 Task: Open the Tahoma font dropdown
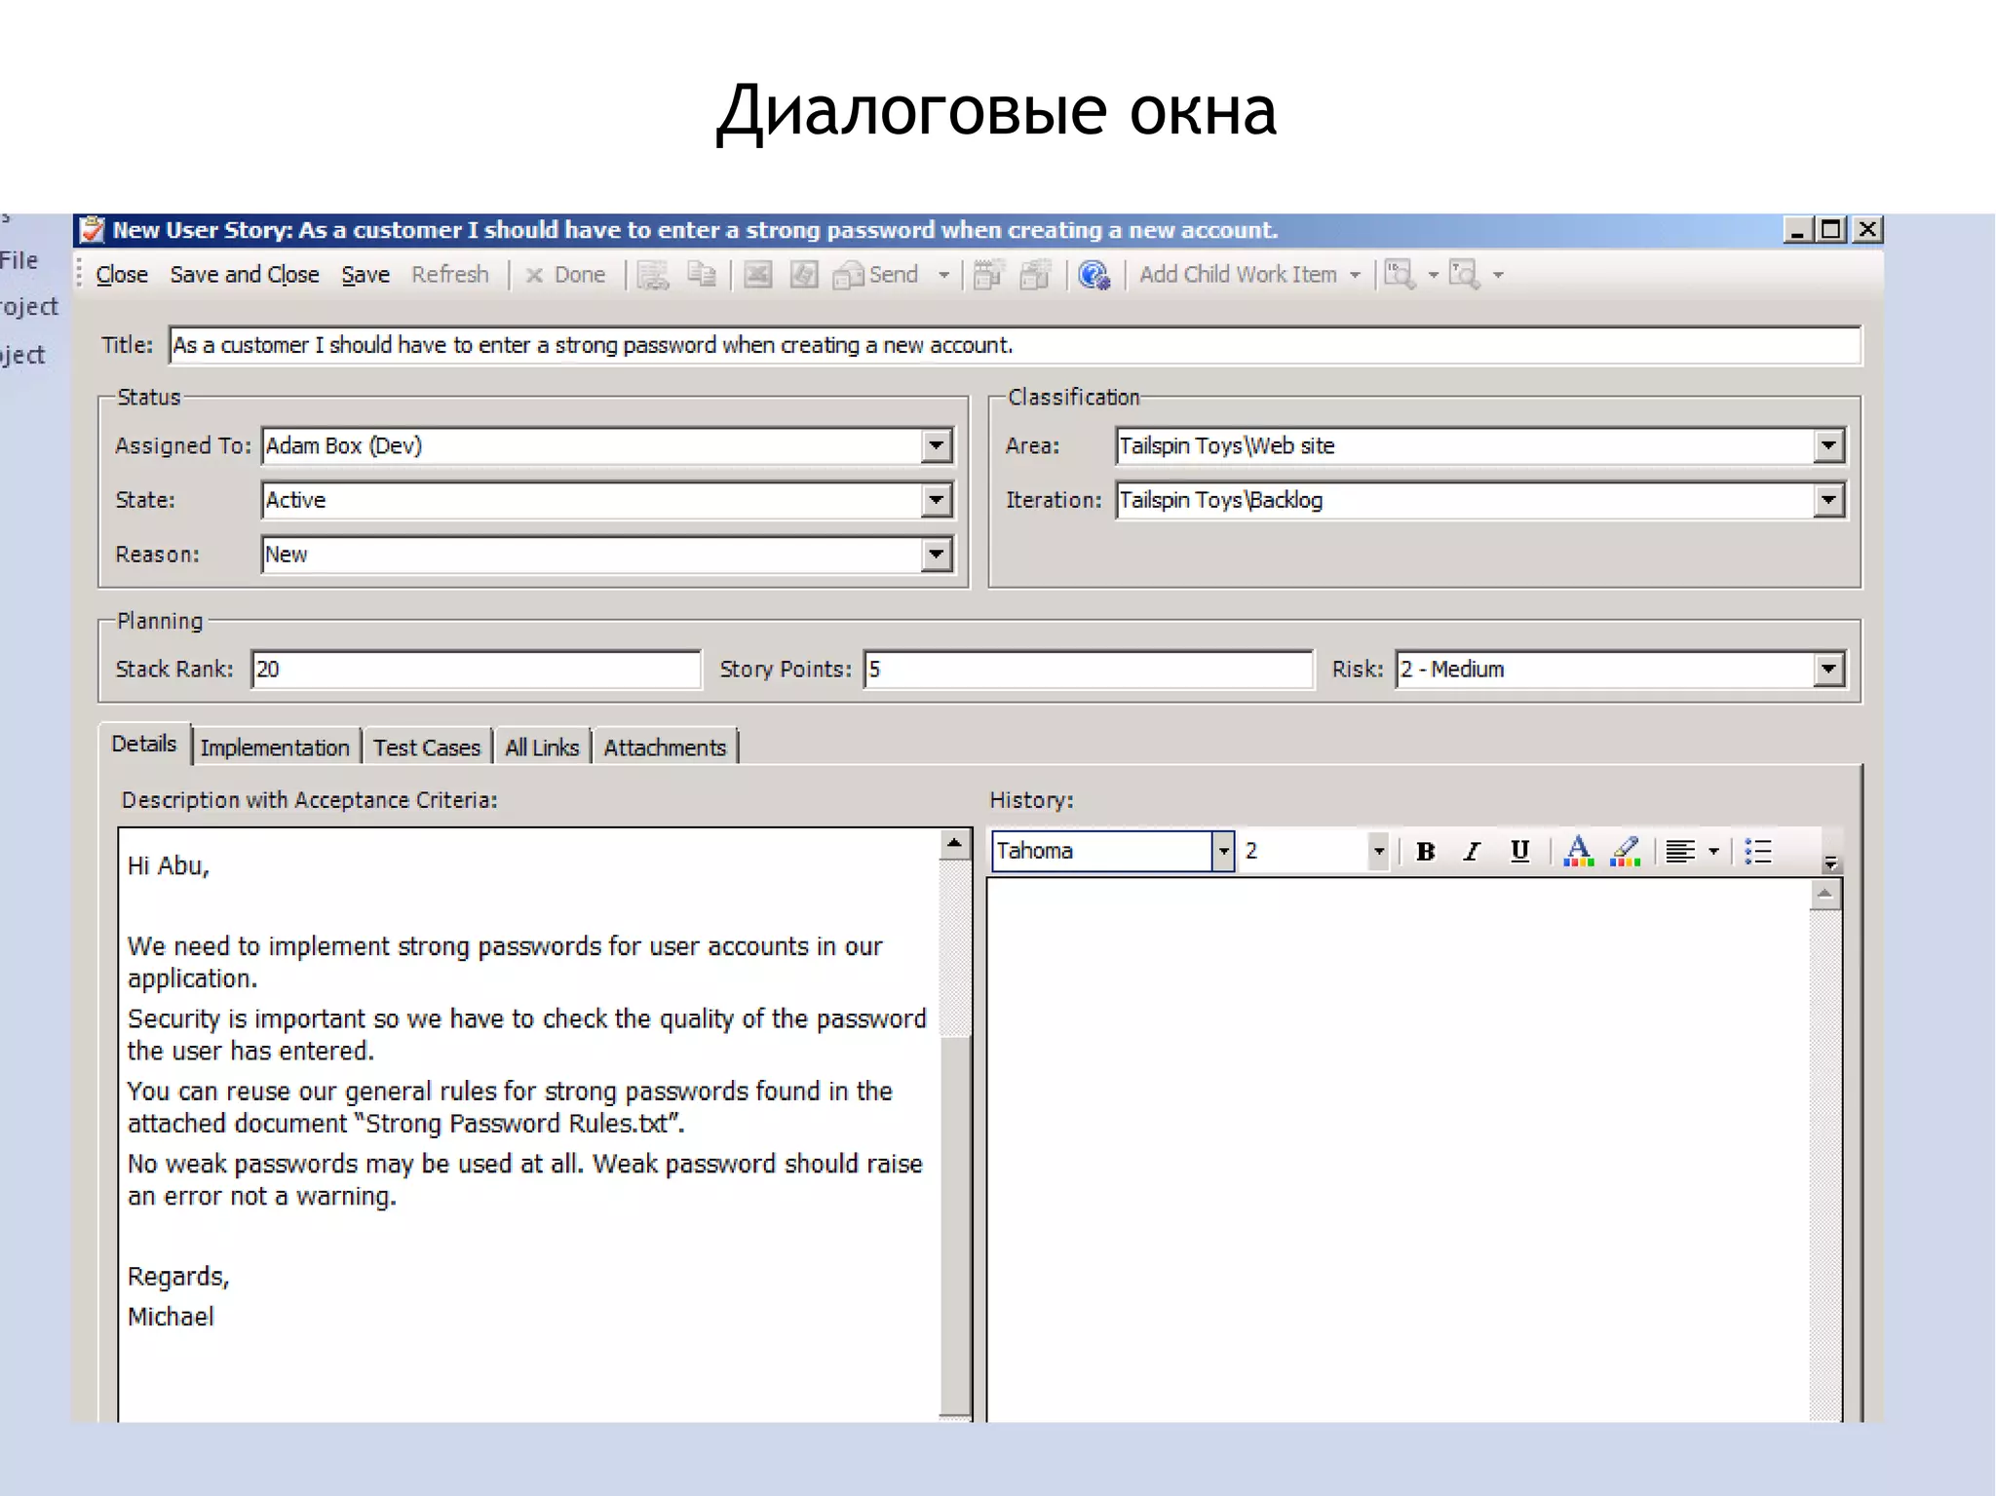(1223, 851)
